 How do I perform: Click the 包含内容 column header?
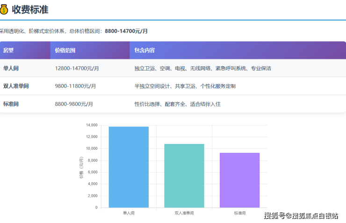tap(144, 50)
